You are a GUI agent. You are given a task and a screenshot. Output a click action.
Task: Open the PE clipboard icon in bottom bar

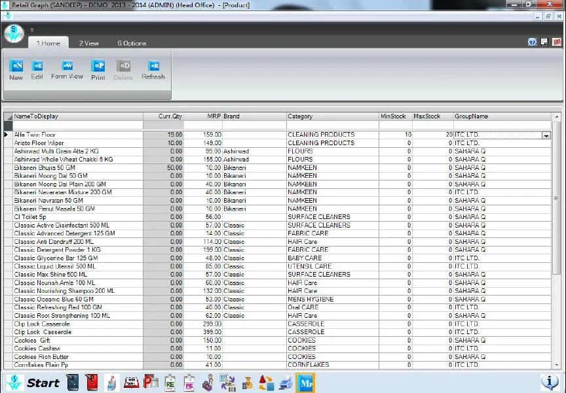click(x=189, y=383)
